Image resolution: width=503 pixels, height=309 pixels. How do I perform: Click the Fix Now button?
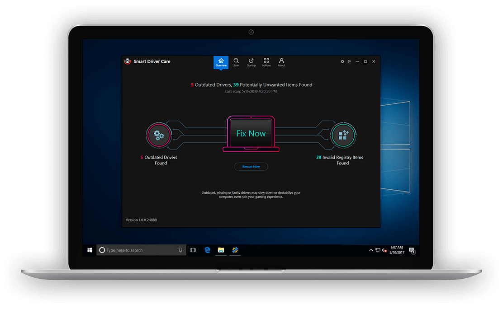(x=251, y=133)
